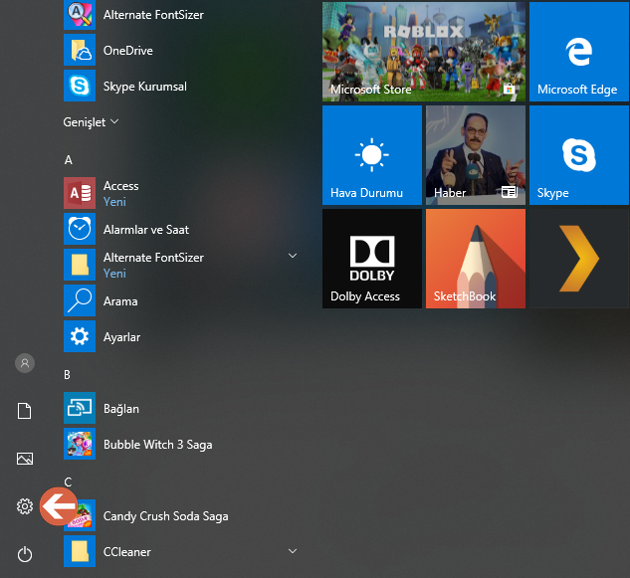Open the Dolby Access tile
The image size is (630, 578).
click(x=372, y=259)
